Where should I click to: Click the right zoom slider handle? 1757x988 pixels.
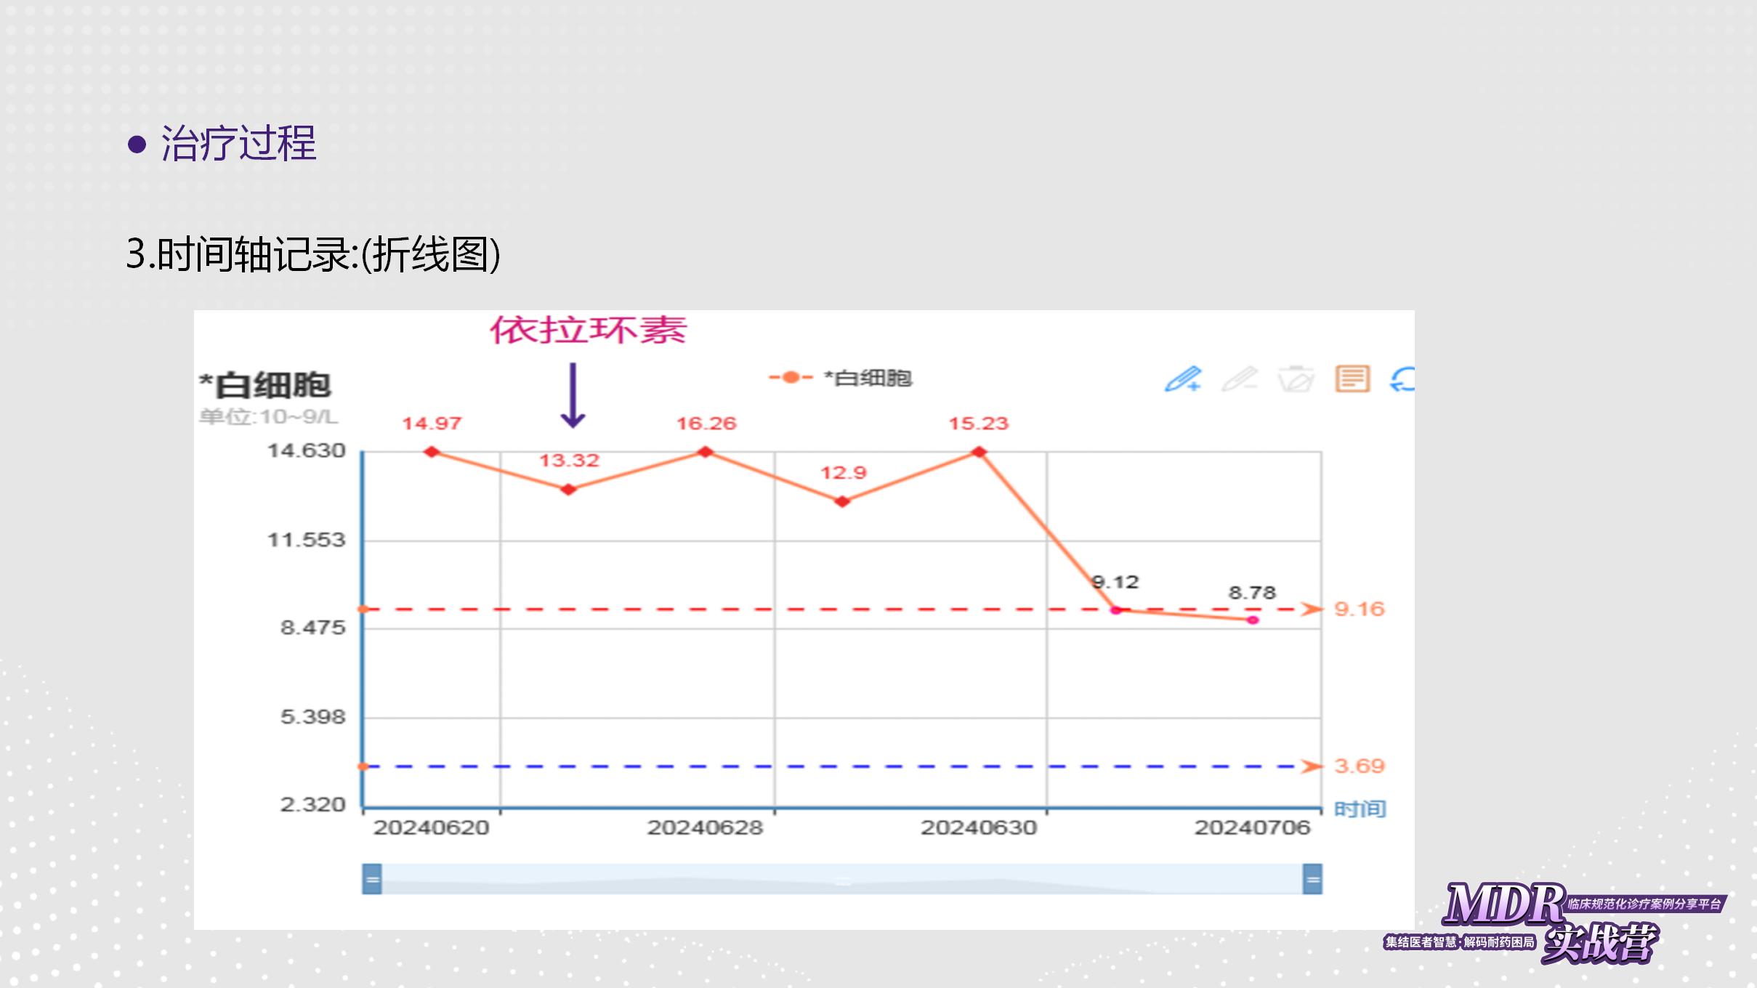1312,879
